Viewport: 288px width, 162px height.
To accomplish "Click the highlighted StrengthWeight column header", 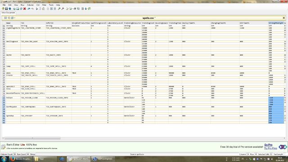I will pos(276,23).
